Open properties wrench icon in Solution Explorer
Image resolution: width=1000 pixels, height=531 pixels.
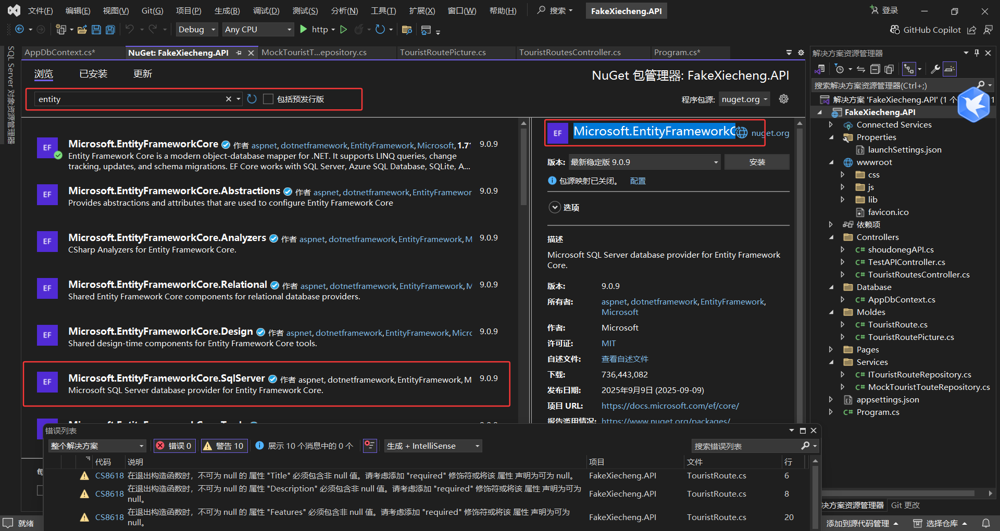[x=935, y=69]
